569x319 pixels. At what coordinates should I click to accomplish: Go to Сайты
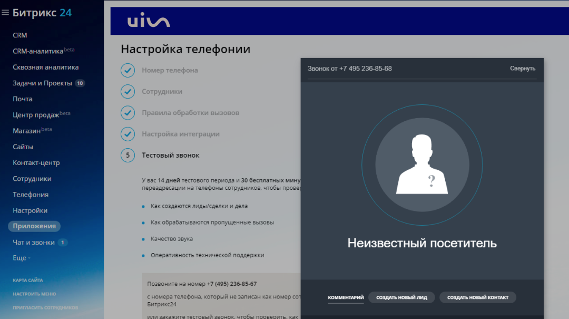click(x=23, y=147)
